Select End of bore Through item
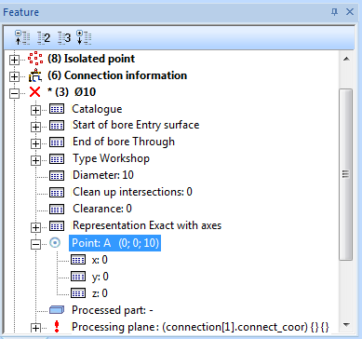The height and width of the screenshot is (339, 362). tap(124, 142)
